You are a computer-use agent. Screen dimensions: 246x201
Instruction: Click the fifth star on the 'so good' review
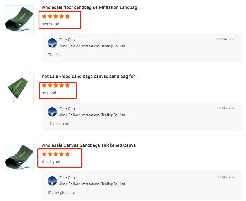67,85
